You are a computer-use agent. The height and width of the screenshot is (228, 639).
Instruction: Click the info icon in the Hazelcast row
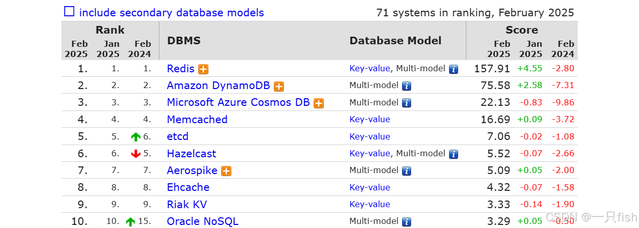pyautogui.click(x=454, y=154)
